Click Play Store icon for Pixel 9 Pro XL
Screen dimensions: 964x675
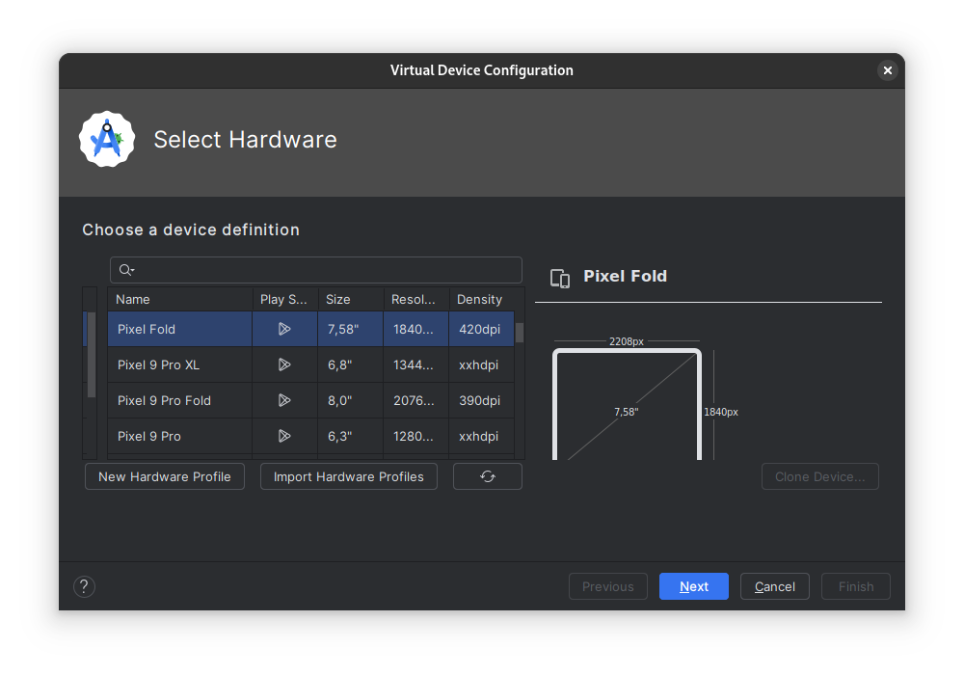284,364
